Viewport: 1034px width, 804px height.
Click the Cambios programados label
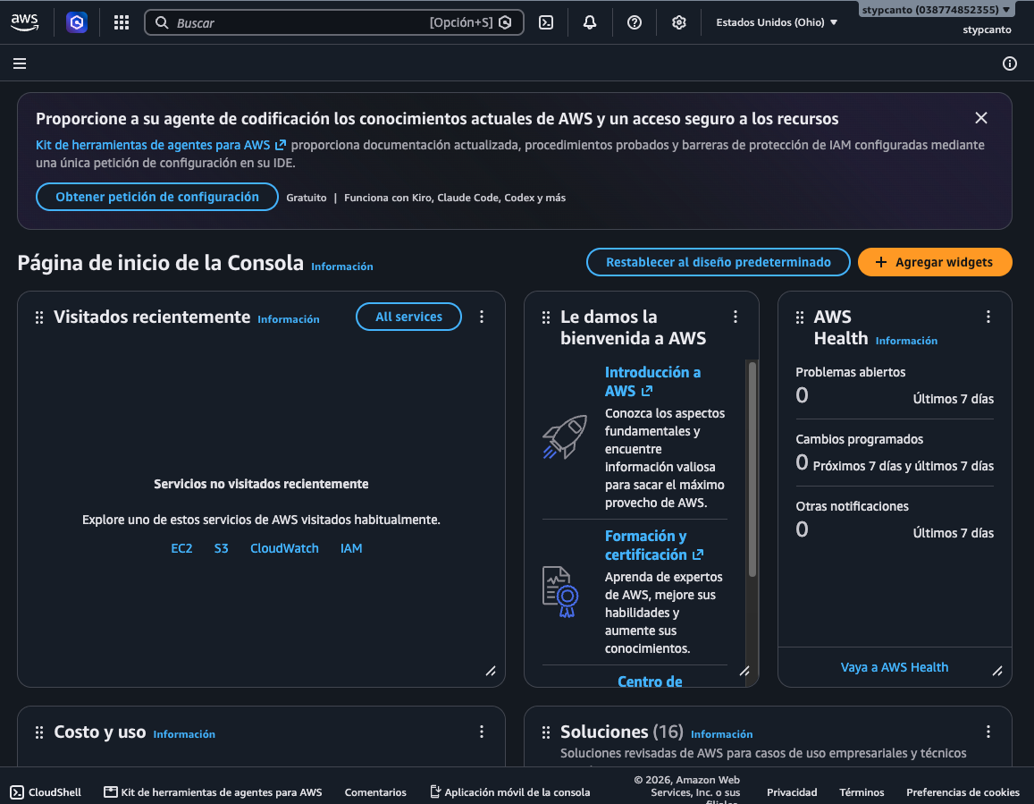click(859, 439)
